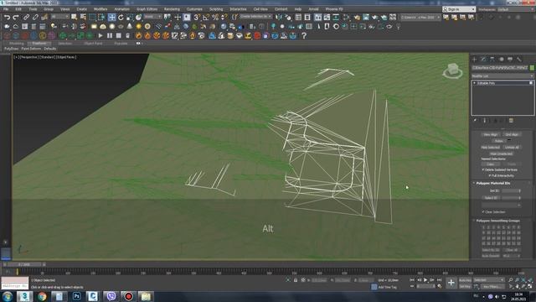This screenshot has height=302, width=536.
Task: Toggle Clear Selection checkbox
Action: coord(483,212)
